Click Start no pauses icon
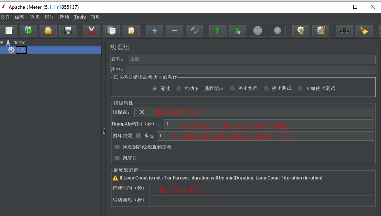Image resolution: width=381 pixels, height=216 pixels. coord(238,30)
